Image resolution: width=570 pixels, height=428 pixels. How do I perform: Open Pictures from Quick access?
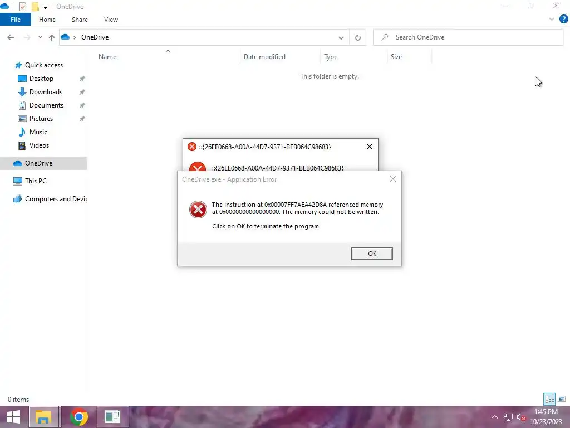(41, 119)
